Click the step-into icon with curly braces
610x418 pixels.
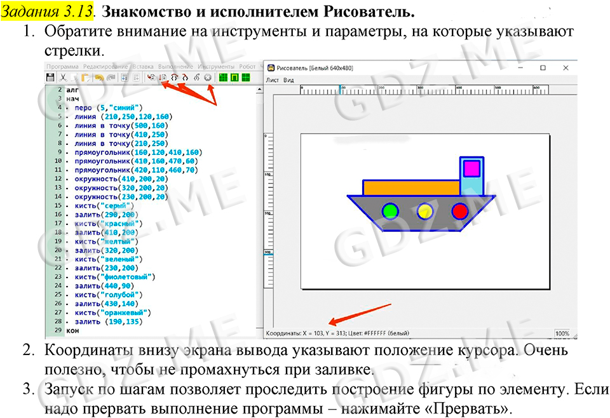click(x=173, y=77)
